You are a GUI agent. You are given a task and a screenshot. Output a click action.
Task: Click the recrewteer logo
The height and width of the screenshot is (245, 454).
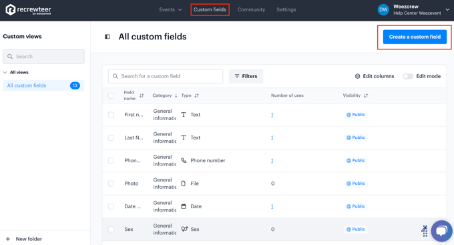28,9
